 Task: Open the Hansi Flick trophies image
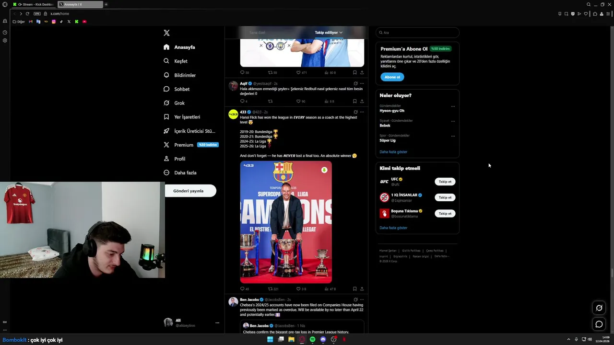286,222
